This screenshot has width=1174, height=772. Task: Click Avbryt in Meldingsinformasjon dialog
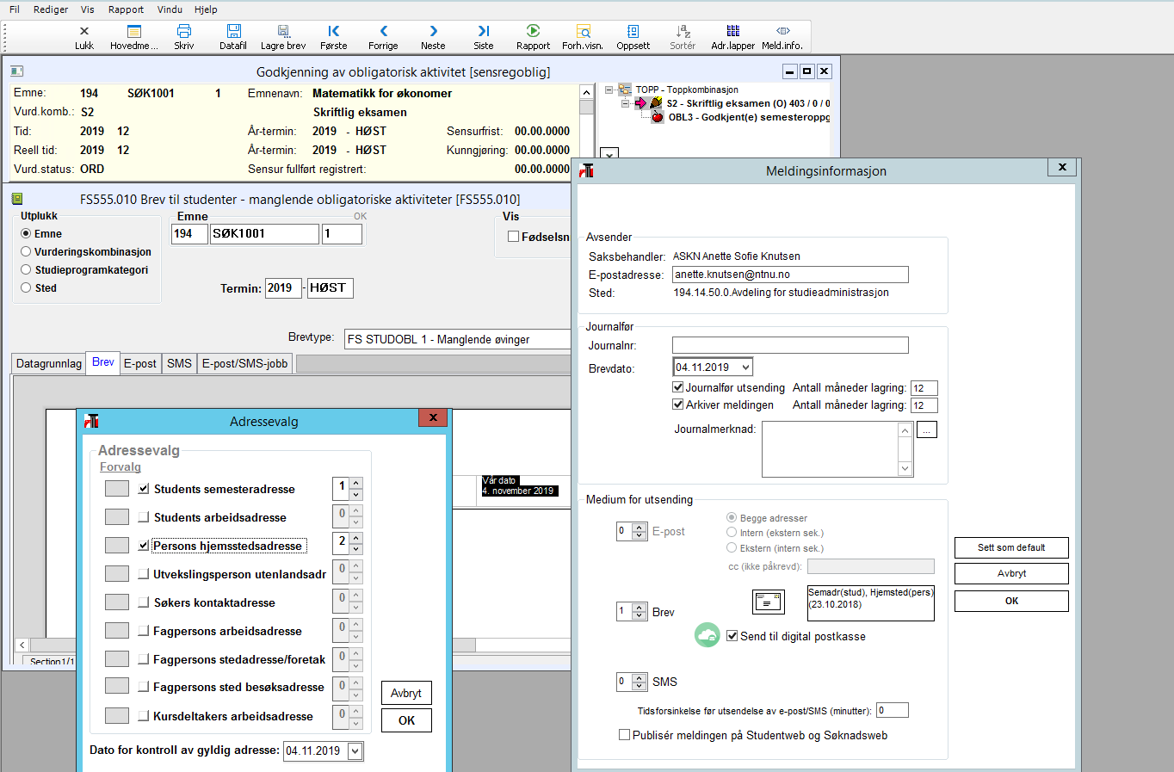click(1011, 573)
